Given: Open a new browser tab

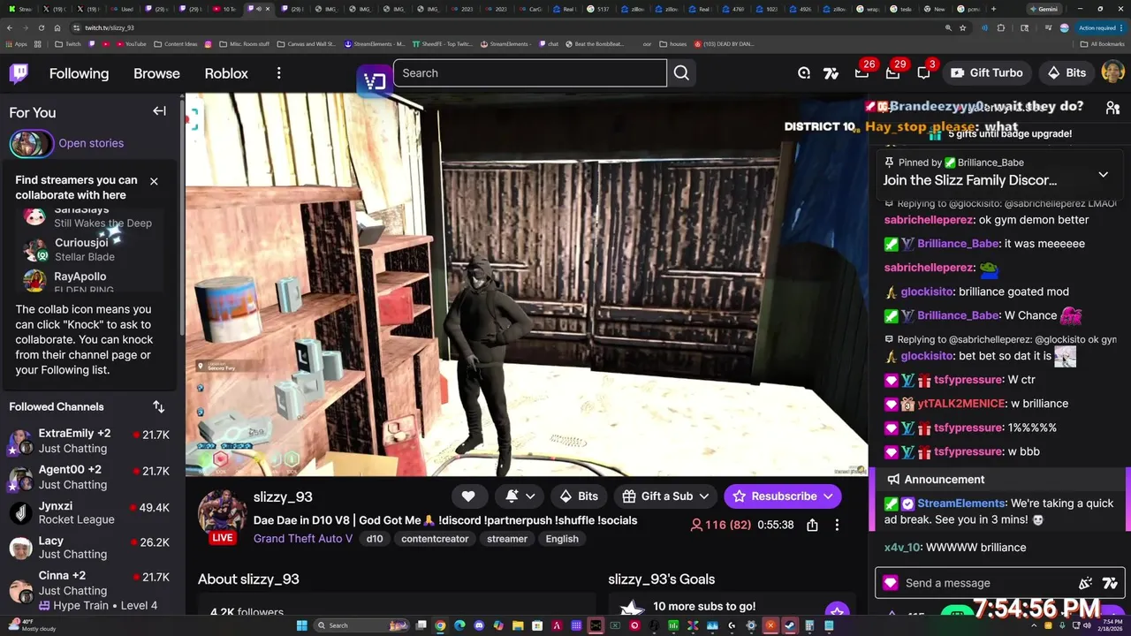Looking at the screenshot, I should (994, 9).
